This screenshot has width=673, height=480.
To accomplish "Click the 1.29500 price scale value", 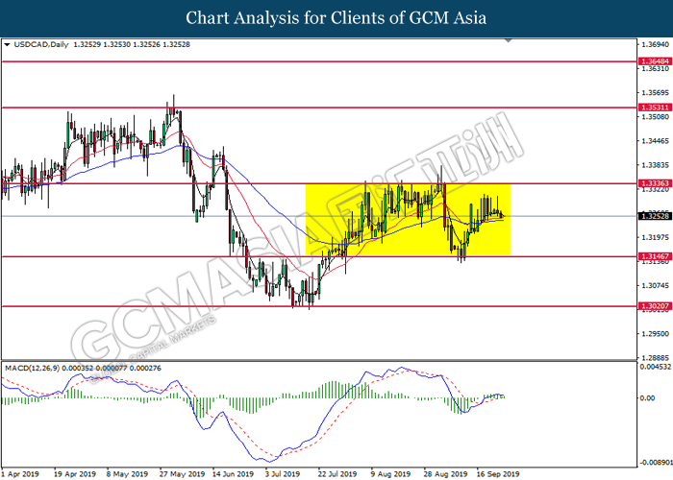I will coord(655,333).
